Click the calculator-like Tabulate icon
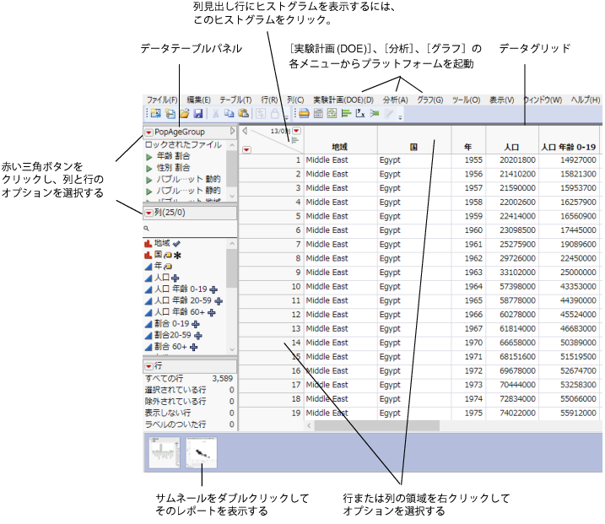Viewport: 605px width, 524px height. coord(318,113)
